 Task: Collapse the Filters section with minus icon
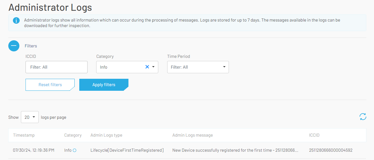pos(14,46)
